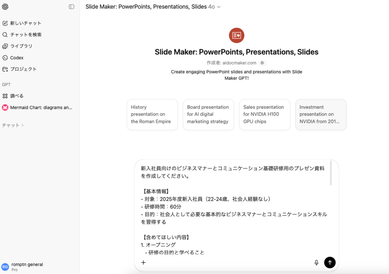Screen dimensions: 389x274
Task: Select the NVIDIA investment presentation prompt
Action: coord(321,115)
